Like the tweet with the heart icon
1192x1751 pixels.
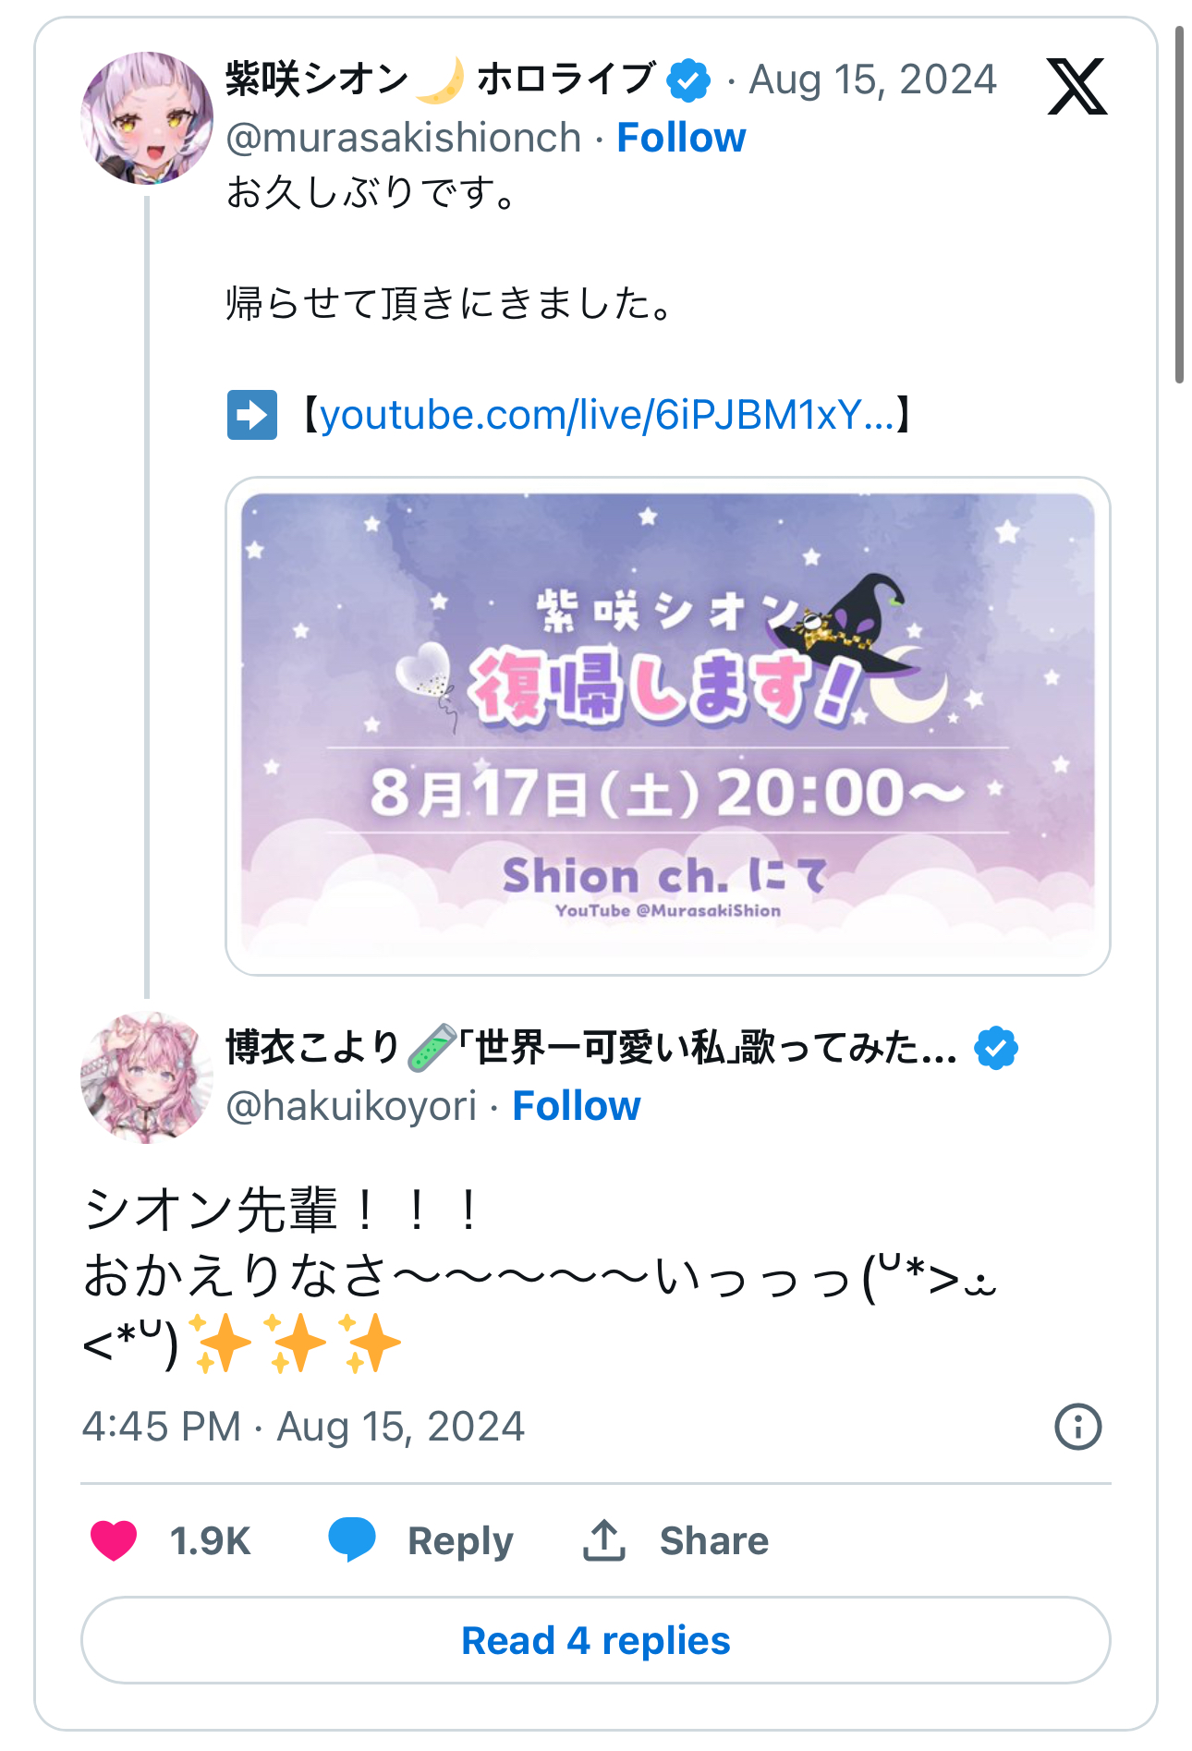114,1540
